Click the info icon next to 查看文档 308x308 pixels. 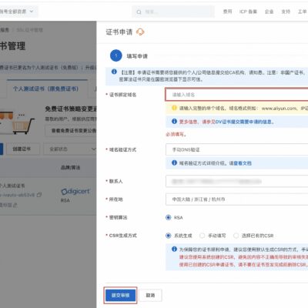point(174,162)
